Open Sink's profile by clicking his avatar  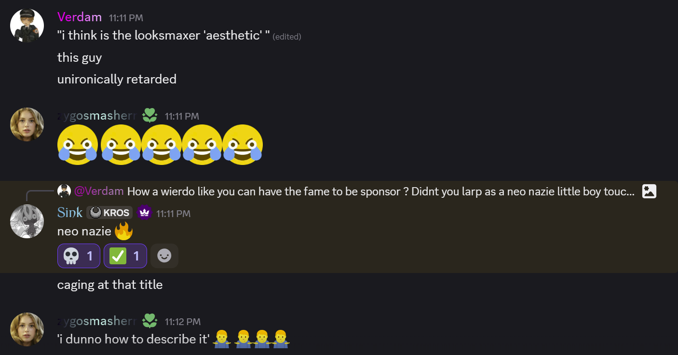click(x=27, y=221)
